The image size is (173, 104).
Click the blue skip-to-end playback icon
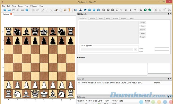pyautogui.click(x=89, y=10)
